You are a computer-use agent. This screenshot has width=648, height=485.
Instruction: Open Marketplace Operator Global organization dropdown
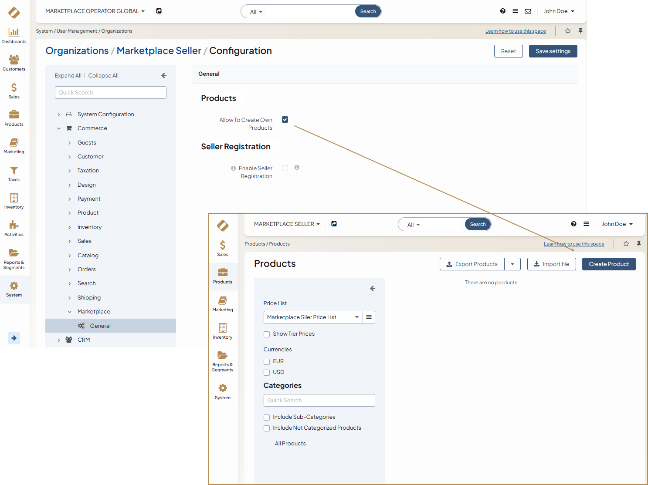coord(95,11)
